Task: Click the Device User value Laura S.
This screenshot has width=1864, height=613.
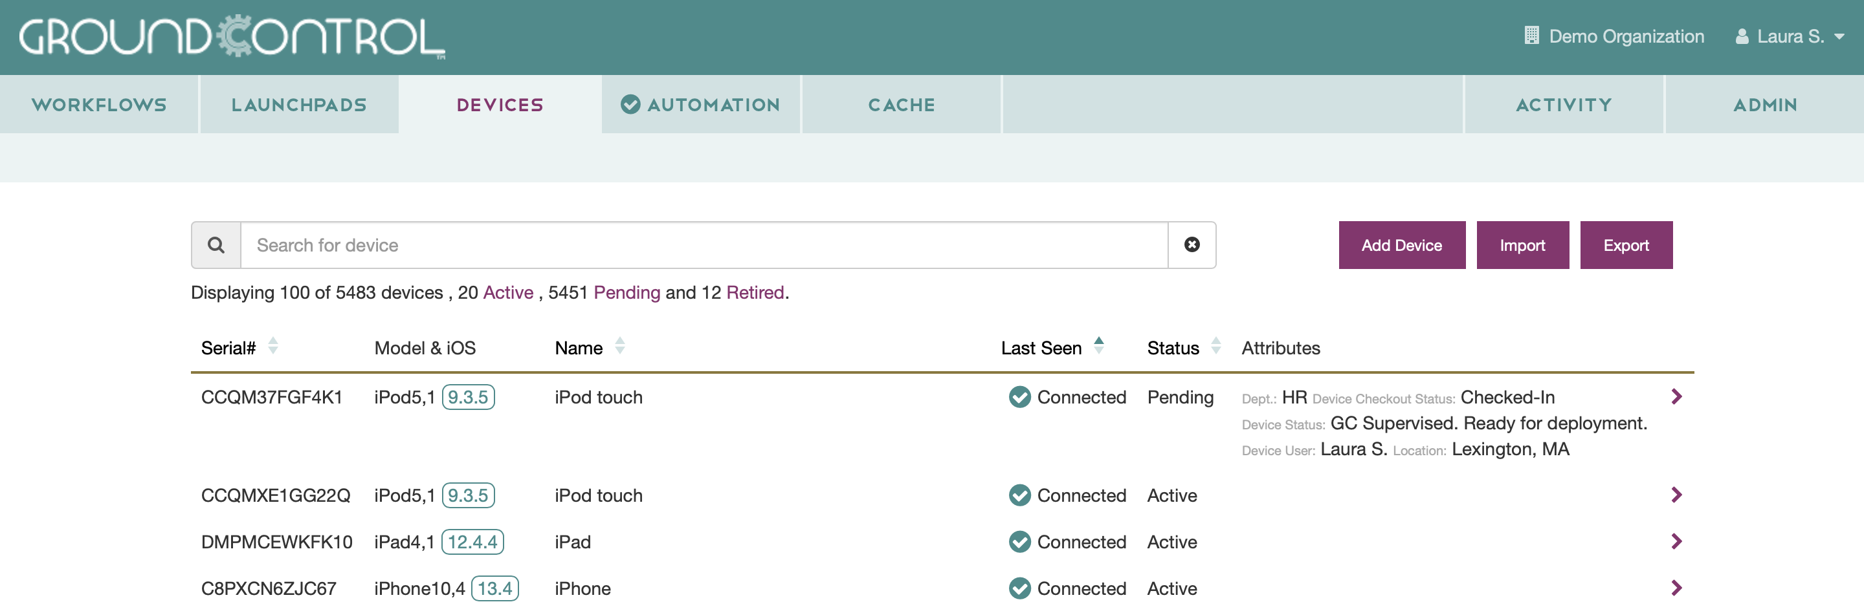Action: [1353, 449]
